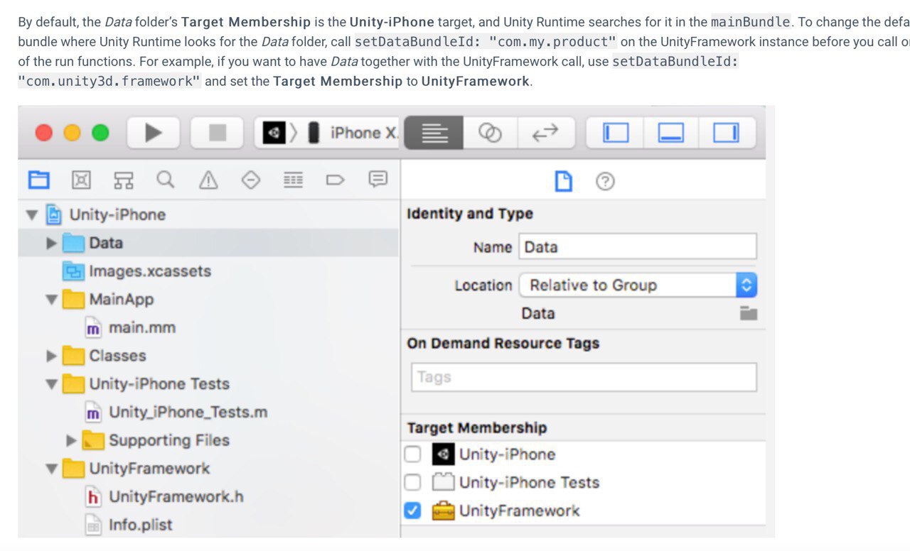Collapse the UnityFramework group

(51, 469)
